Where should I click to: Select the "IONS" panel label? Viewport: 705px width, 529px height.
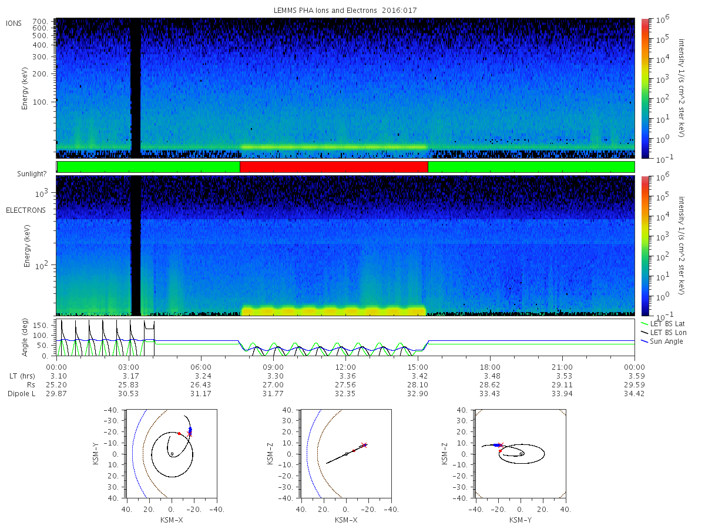pos(14,24)
